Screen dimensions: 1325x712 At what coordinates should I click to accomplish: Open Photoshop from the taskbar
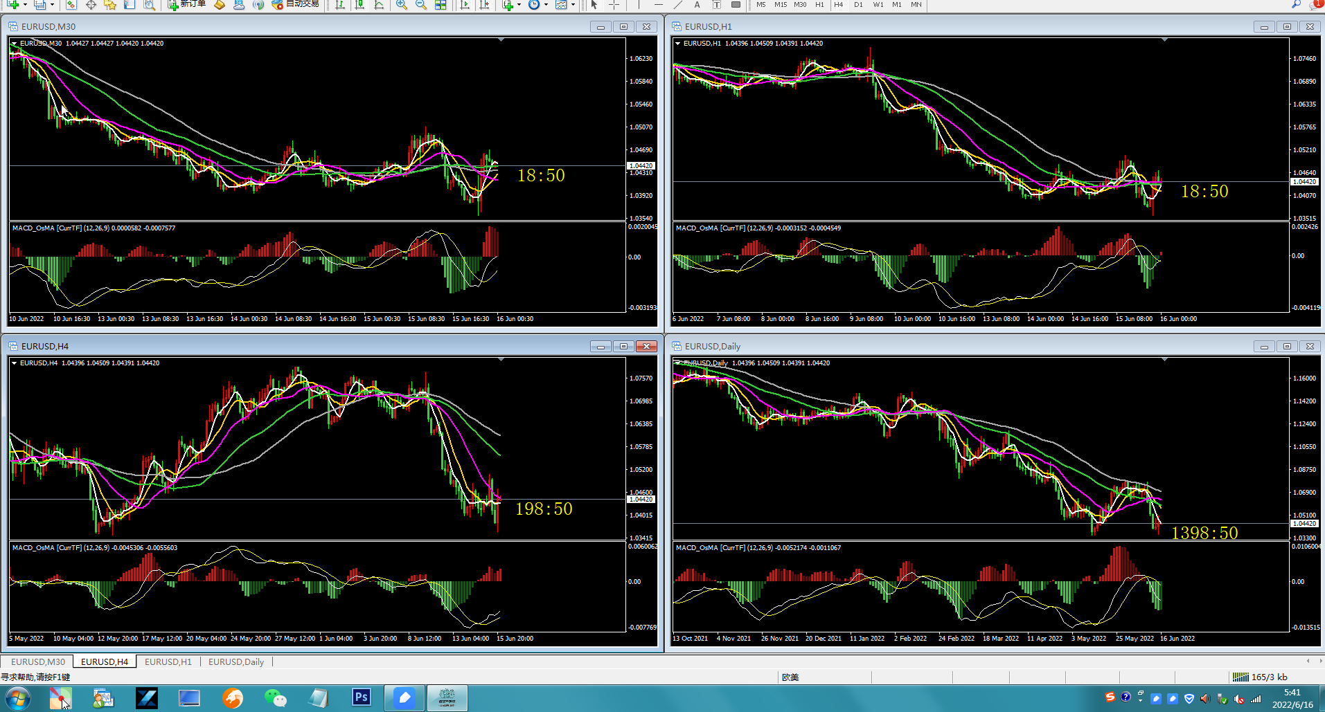pyautogui.click(x=361, y=697)
